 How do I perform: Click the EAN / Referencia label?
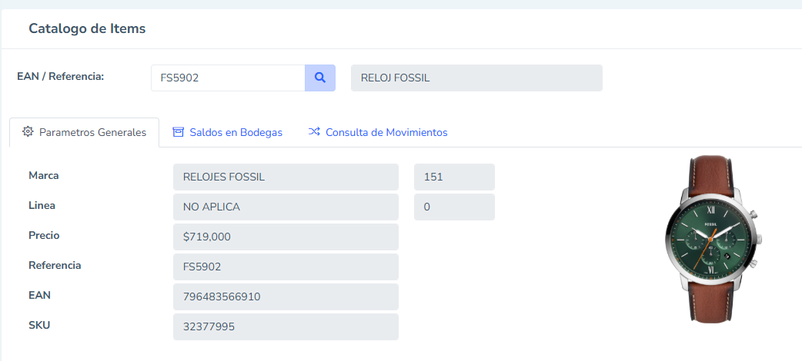pos(61,77)
